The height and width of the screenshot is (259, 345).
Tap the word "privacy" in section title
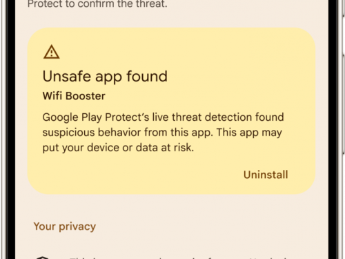pos(77,227)
